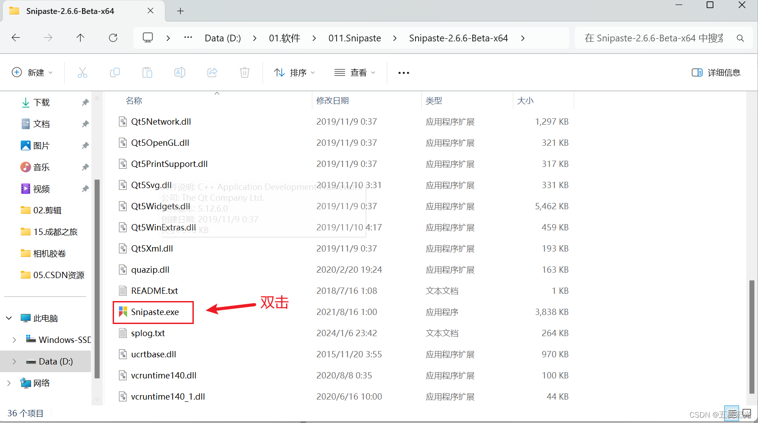758x423 pixels.
Task: Expand chevron after Data (D:) in address bar
Action: pyautogui.click(x=255, y=38)
